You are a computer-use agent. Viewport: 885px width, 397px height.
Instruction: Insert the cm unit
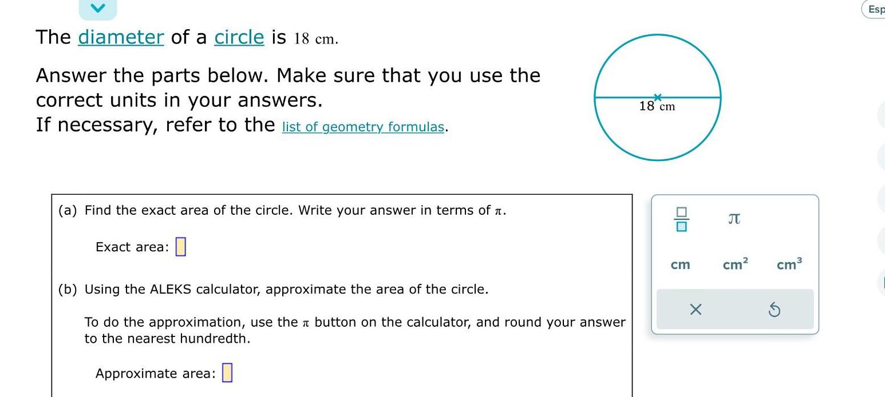[x=680, y=264]
